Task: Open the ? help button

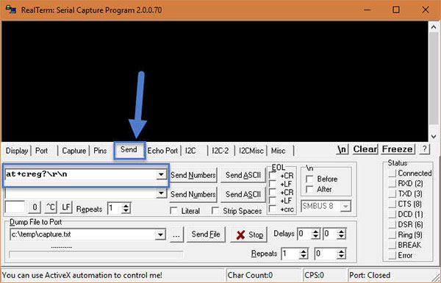Action: [424, 148]
